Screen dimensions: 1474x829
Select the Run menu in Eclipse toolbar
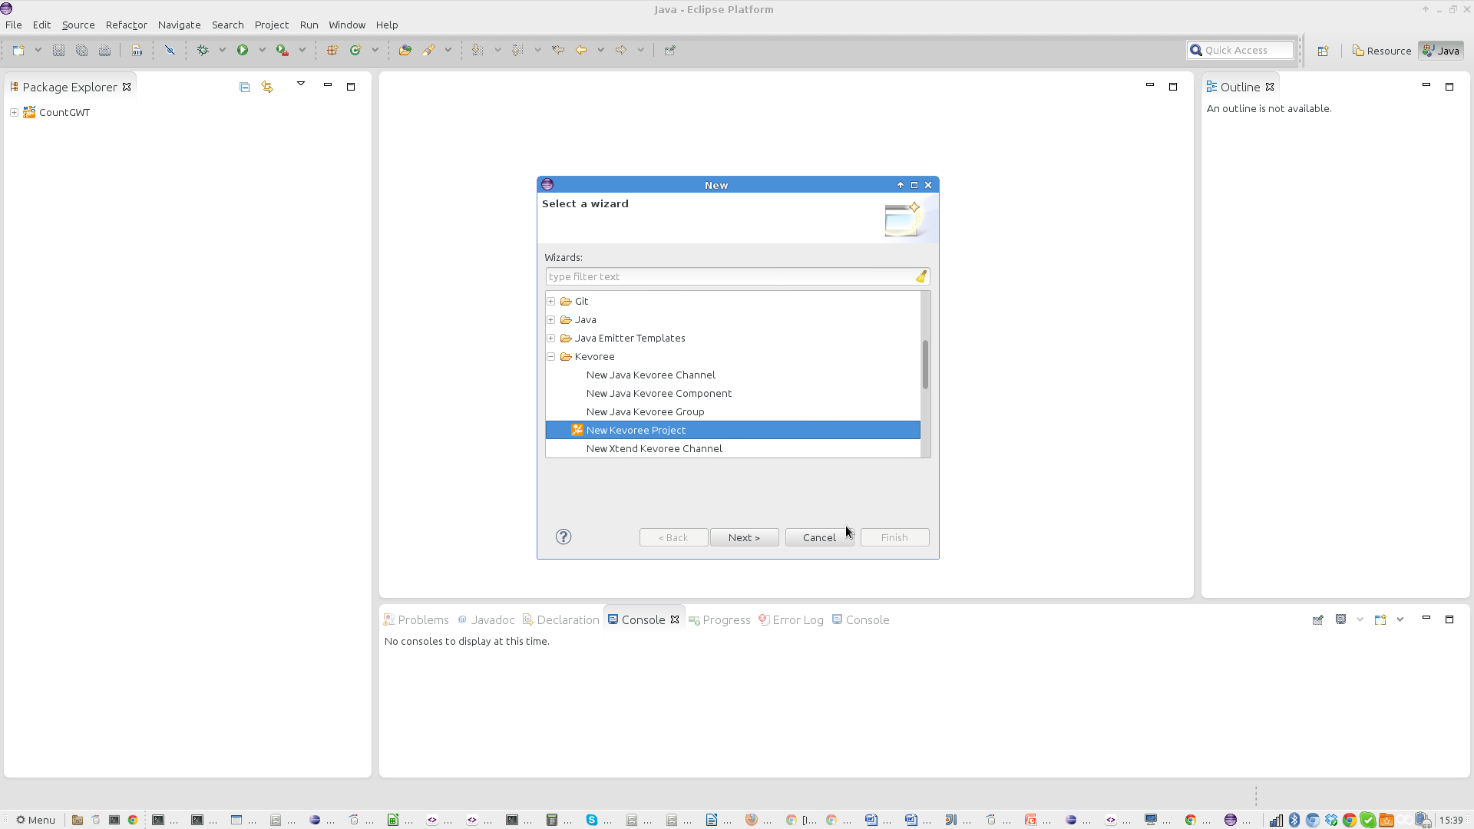click(x=309, y=25)
